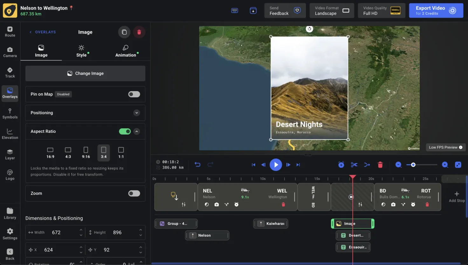468x265 pixels.
Task: Undo the last action
Action: click(197, 165)
